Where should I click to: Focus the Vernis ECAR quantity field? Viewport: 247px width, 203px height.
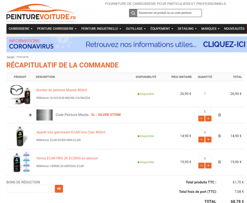205,159
